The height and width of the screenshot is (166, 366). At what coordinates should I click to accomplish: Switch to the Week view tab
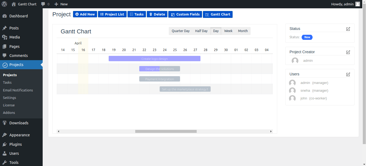click(228, 31)
